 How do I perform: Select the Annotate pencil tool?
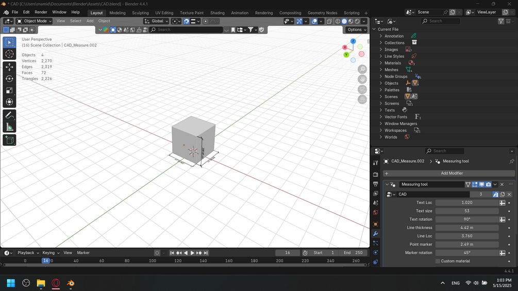(9, 115)
